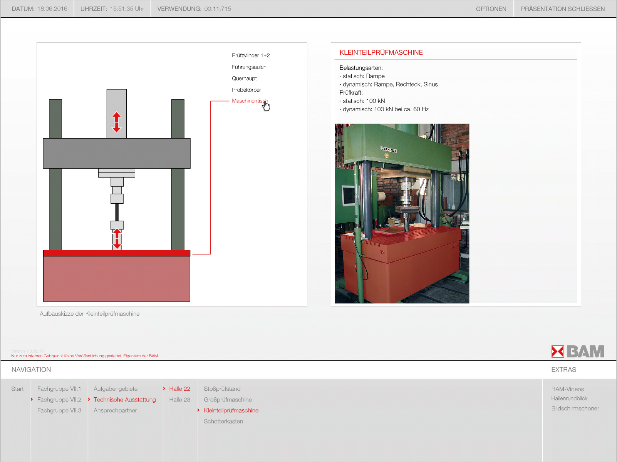This screenshot has width=617, height=462.
Task: Open the Stoßprüfstand page
Action: coord(222,389)
